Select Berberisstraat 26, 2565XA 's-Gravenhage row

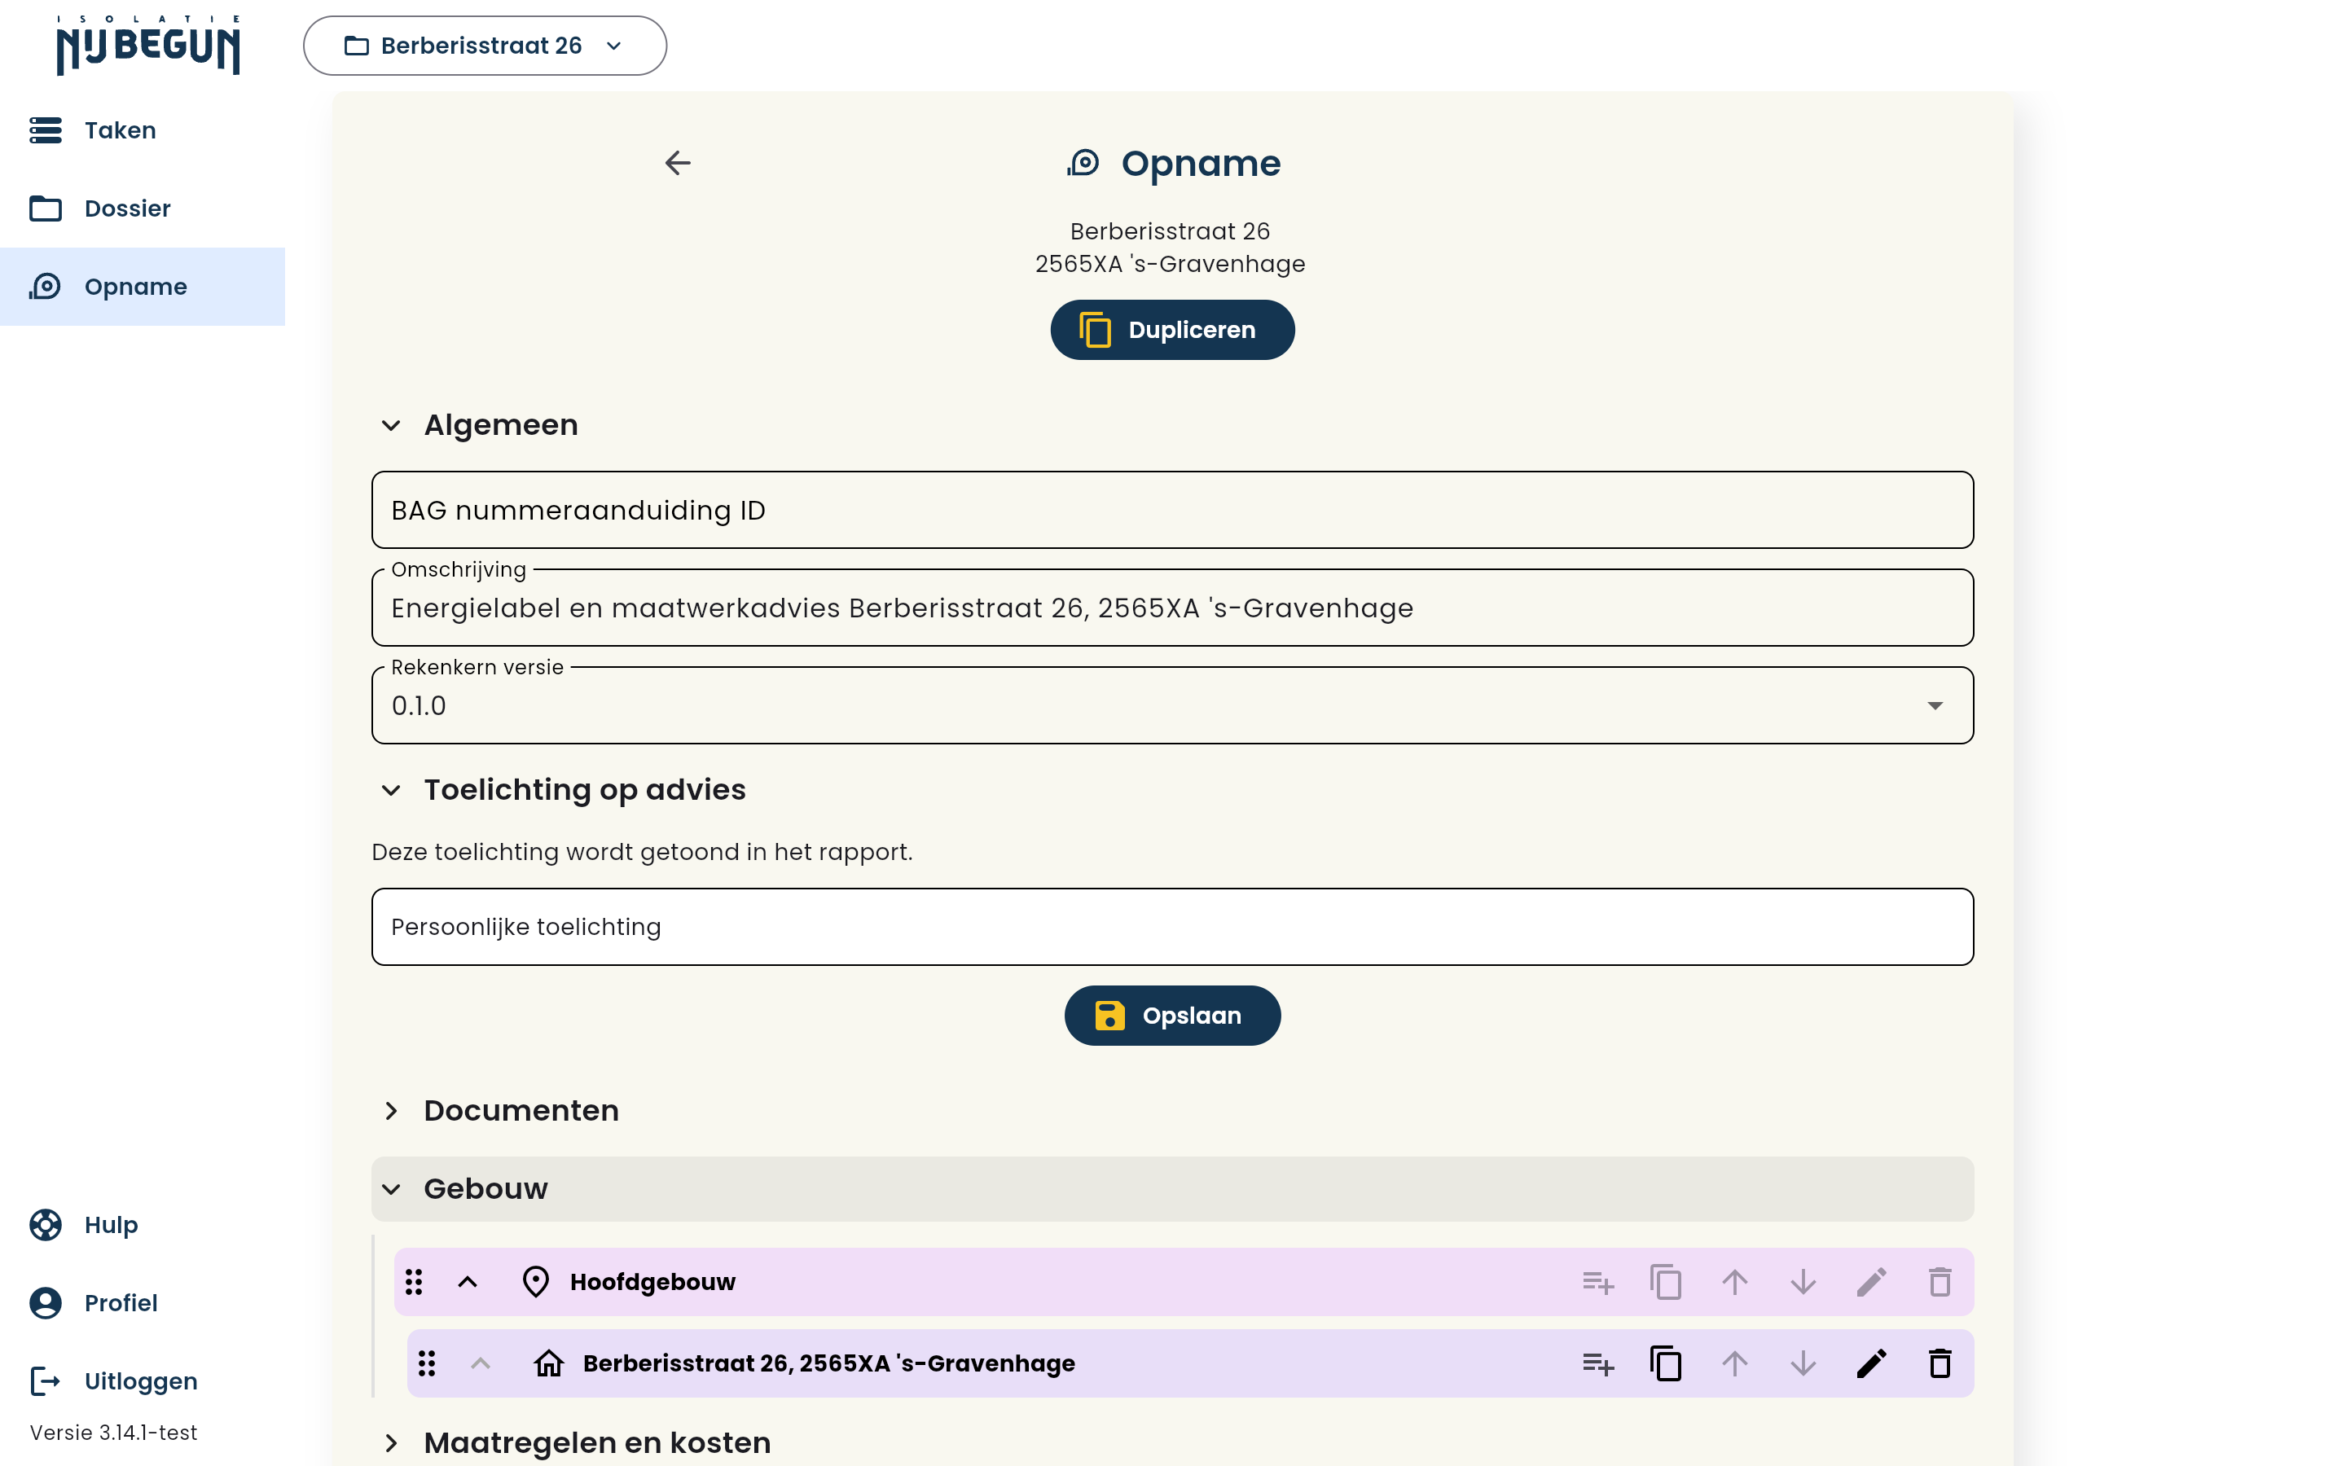1190,1363
